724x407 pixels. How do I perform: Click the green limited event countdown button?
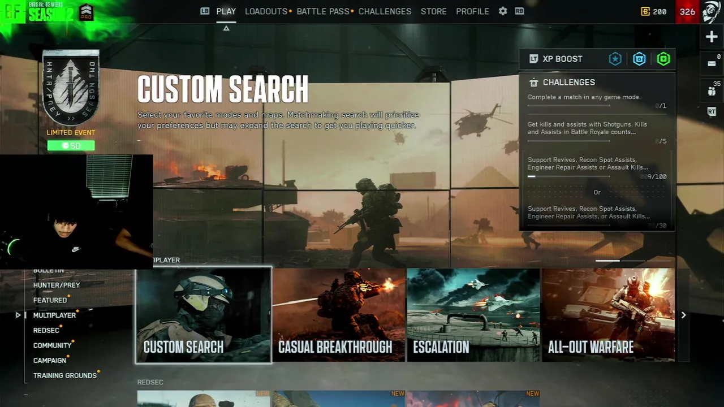click(71, 146)
